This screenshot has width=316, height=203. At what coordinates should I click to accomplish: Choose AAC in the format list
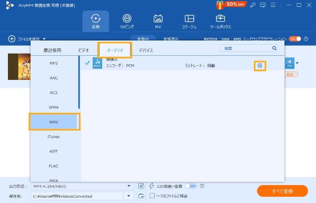(54, 78)
